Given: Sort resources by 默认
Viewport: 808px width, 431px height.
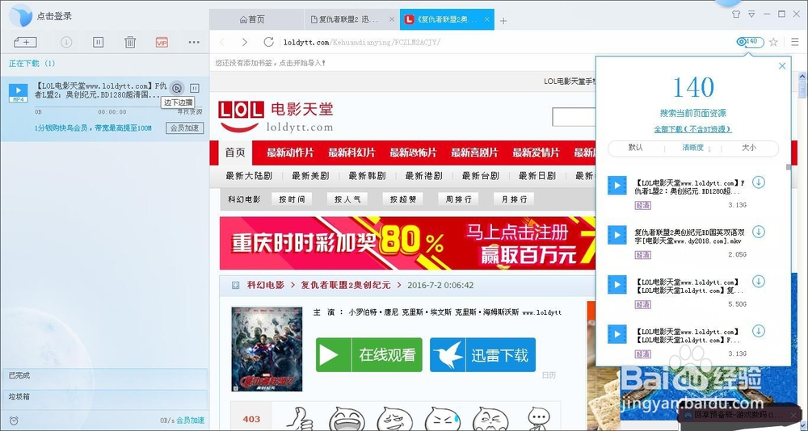Looking at the screenshot, I should point(635,147).
